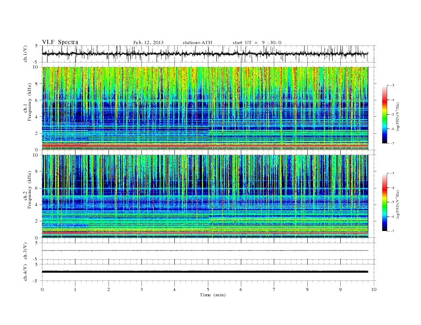Screen dimensions: 421x325
Task: Click inside the ch.2 spectrogram panel
Action: click(x=205, y=196)
